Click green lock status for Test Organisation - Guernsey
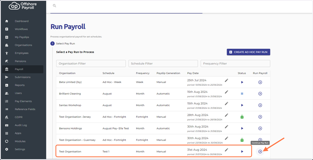 tap(242, 140)
